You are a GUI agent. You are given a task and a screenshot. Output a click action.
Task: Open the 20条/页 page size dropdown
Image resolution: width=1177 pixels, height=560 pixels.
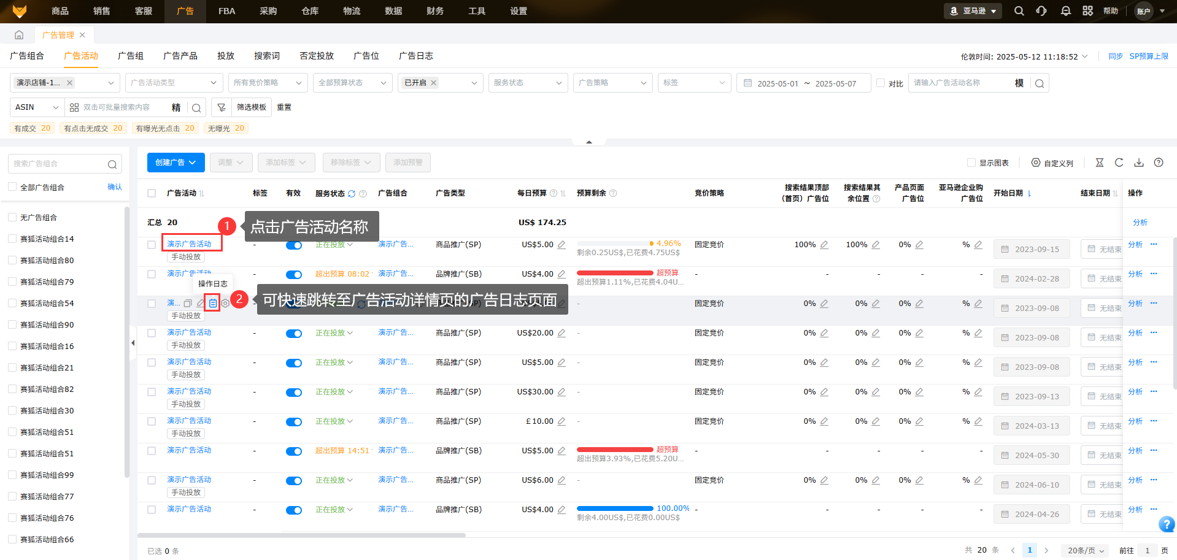point(1085,550)
